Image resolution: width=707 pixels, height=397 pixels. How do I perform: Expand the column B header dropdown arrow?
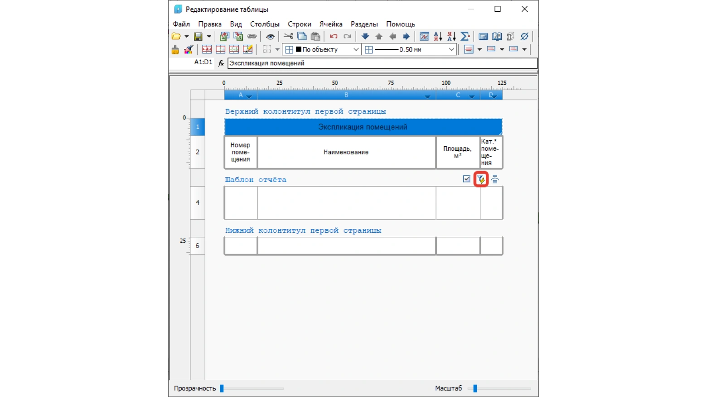click(427, 96)
